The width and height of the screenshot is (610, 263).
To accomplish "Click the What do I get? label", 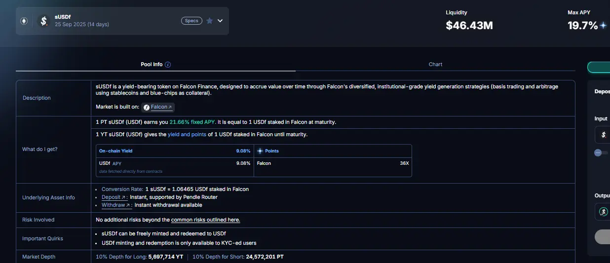I will [40, 149].
